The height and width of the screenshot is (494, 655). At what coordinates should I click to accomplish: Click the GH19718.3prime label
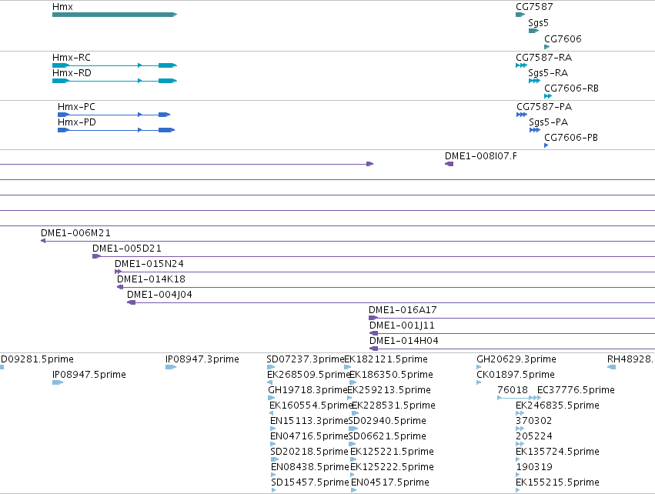[308, 389]
